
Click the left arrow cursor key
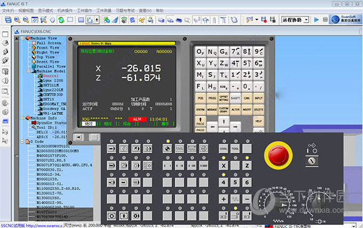212,127
